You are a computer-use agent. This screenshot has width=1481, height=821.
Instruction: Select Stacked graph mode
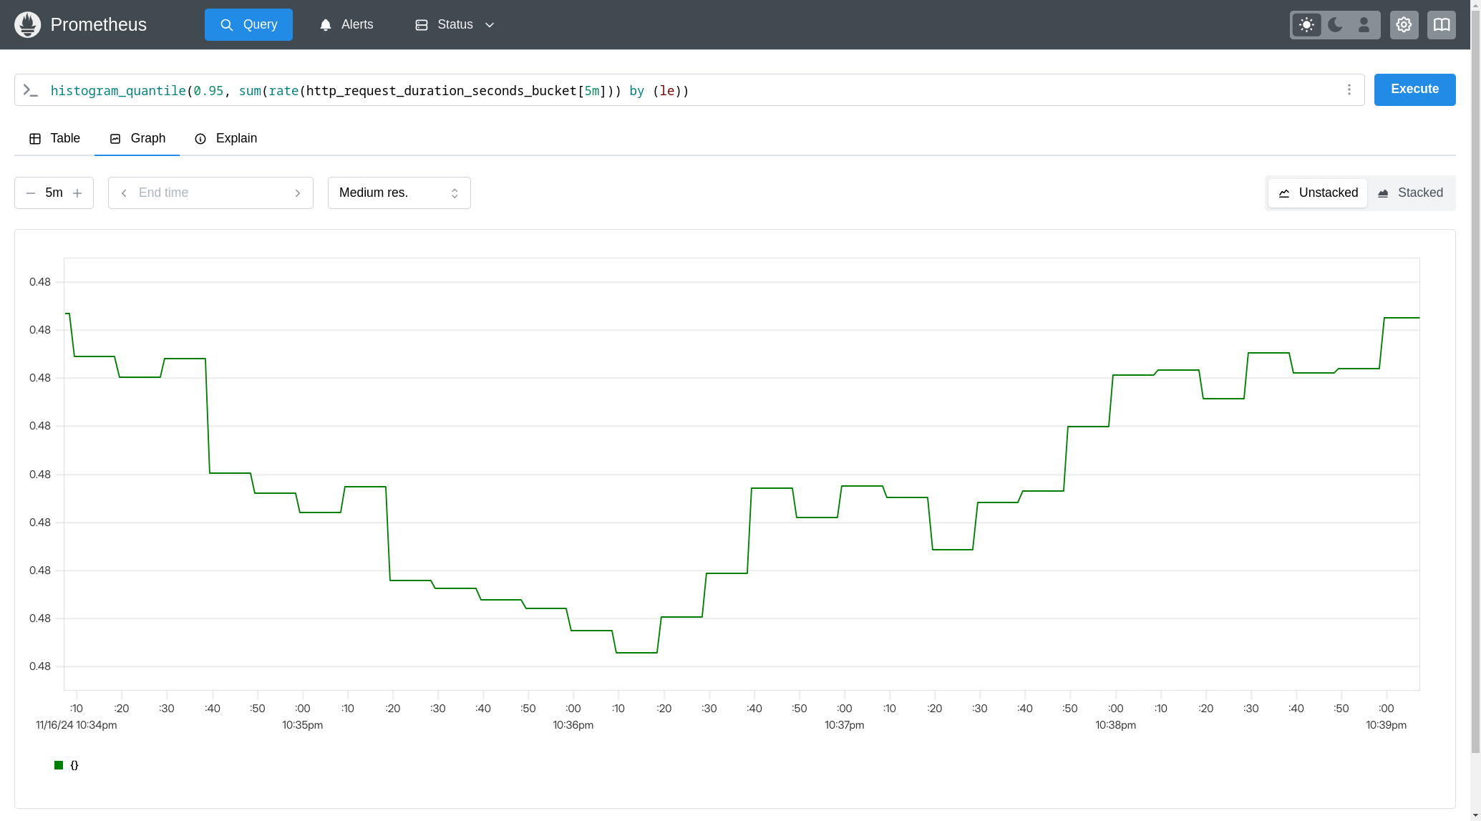[1410, 193]
